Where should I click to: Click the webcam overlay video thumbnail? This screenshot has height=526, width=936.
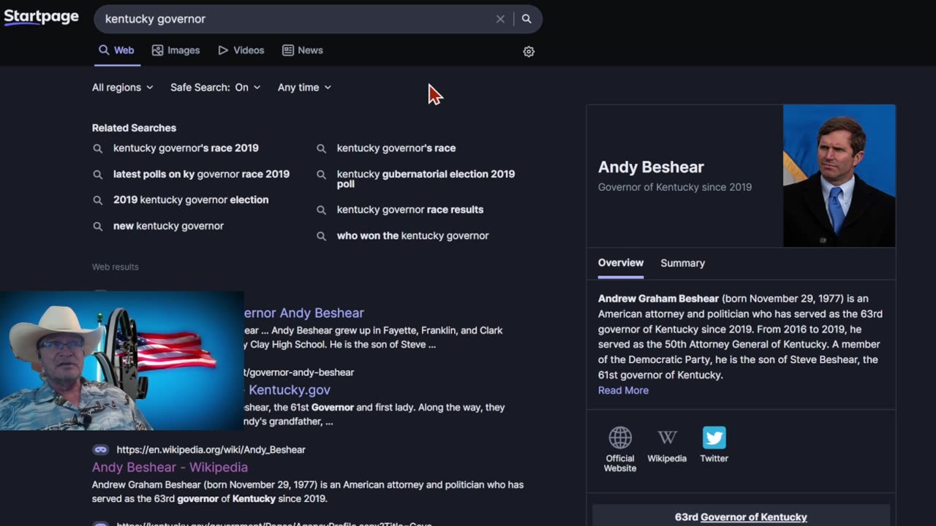point(122,361)
